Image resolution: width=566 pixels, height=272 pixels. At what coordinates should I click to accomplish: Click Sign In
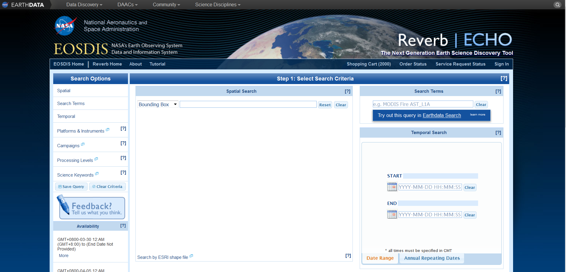coord(502,64)
